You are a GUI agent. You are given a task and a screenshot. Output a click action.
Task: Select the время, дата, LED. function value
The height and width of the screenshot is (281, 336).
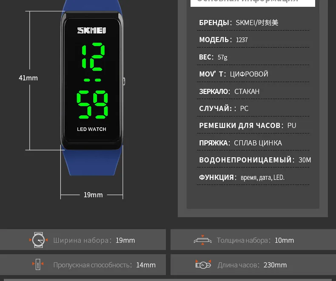point(262,178)
